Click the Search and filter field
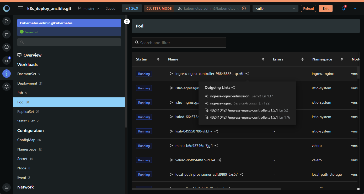This screenshot has width=364, height=194. coord(179,42)
